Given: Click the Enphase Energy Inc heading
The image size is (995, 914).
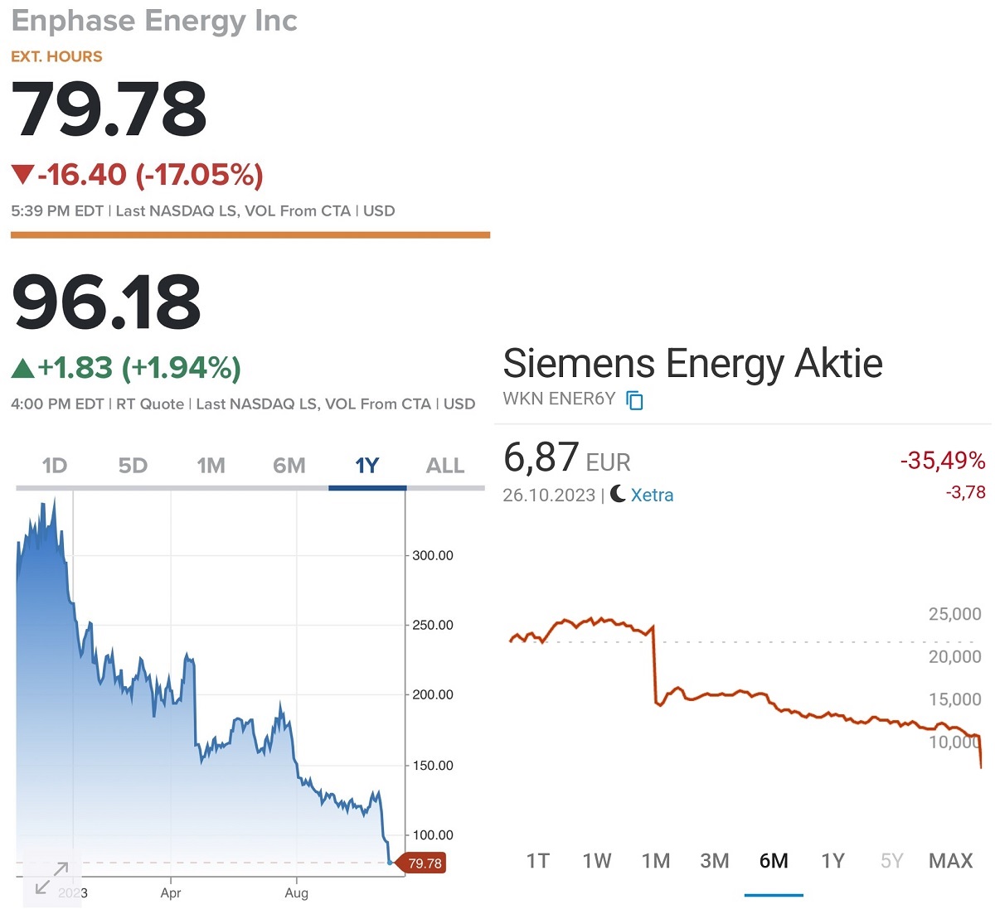Looking at the screenshot, I should [154, 21].
